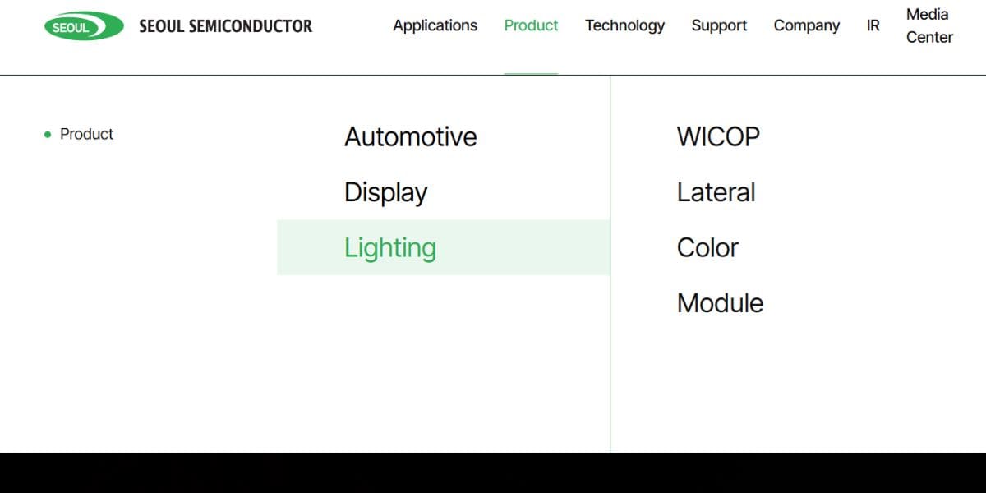Image resolution: width=986 pixels, height=493 pixels.
Task: Expand the Automotive product category
Action: (410, 136)
